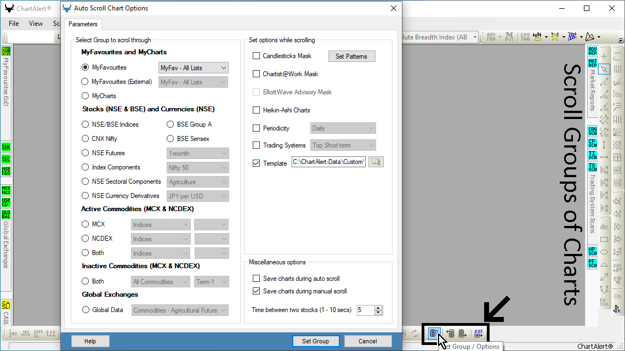This screenshot has height=351, width=625.
Task: Click the M PVT toolbar icon
Action: click(x=509, y=37)
